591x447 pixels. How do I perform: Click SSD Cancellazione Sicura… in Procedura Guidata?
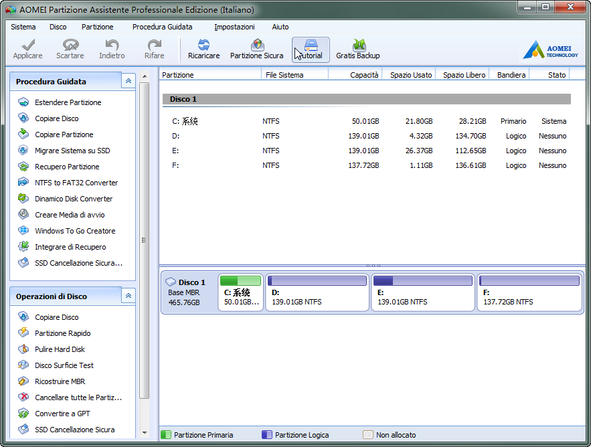[78, 263]
